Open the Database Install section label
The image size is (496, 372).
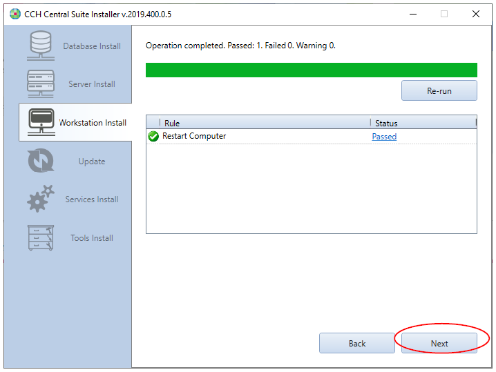click(x=92, y=46)
